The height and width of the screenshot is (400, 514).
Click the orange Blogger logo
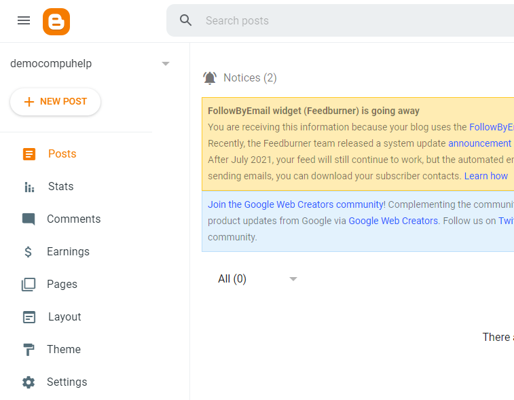click(x=56, y=22)
